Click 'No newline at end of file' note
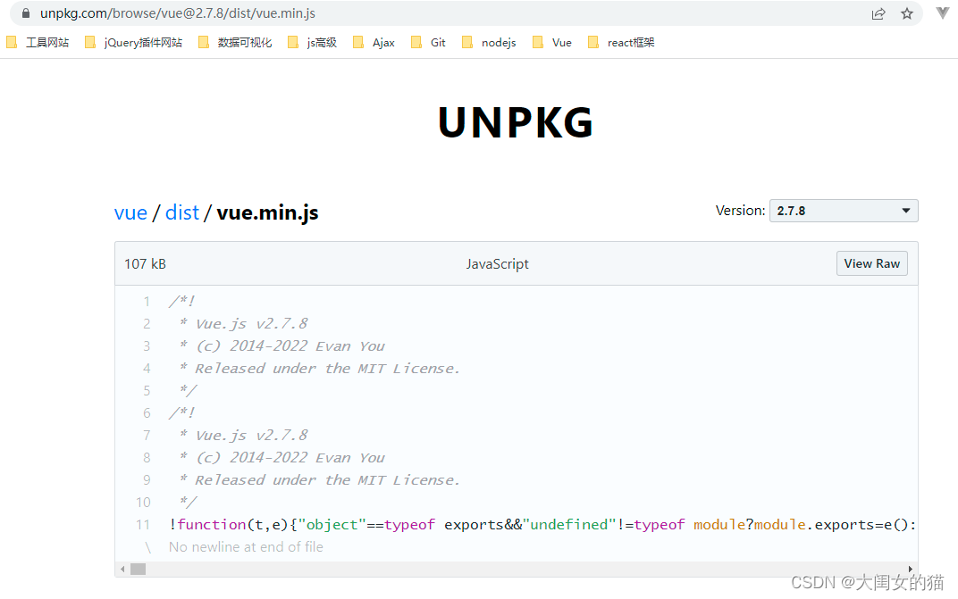 [246, 547]
